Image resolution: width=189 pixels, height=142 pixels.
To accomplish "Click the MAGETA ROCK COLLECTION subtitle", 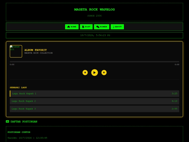I will (x=38, y=53).
